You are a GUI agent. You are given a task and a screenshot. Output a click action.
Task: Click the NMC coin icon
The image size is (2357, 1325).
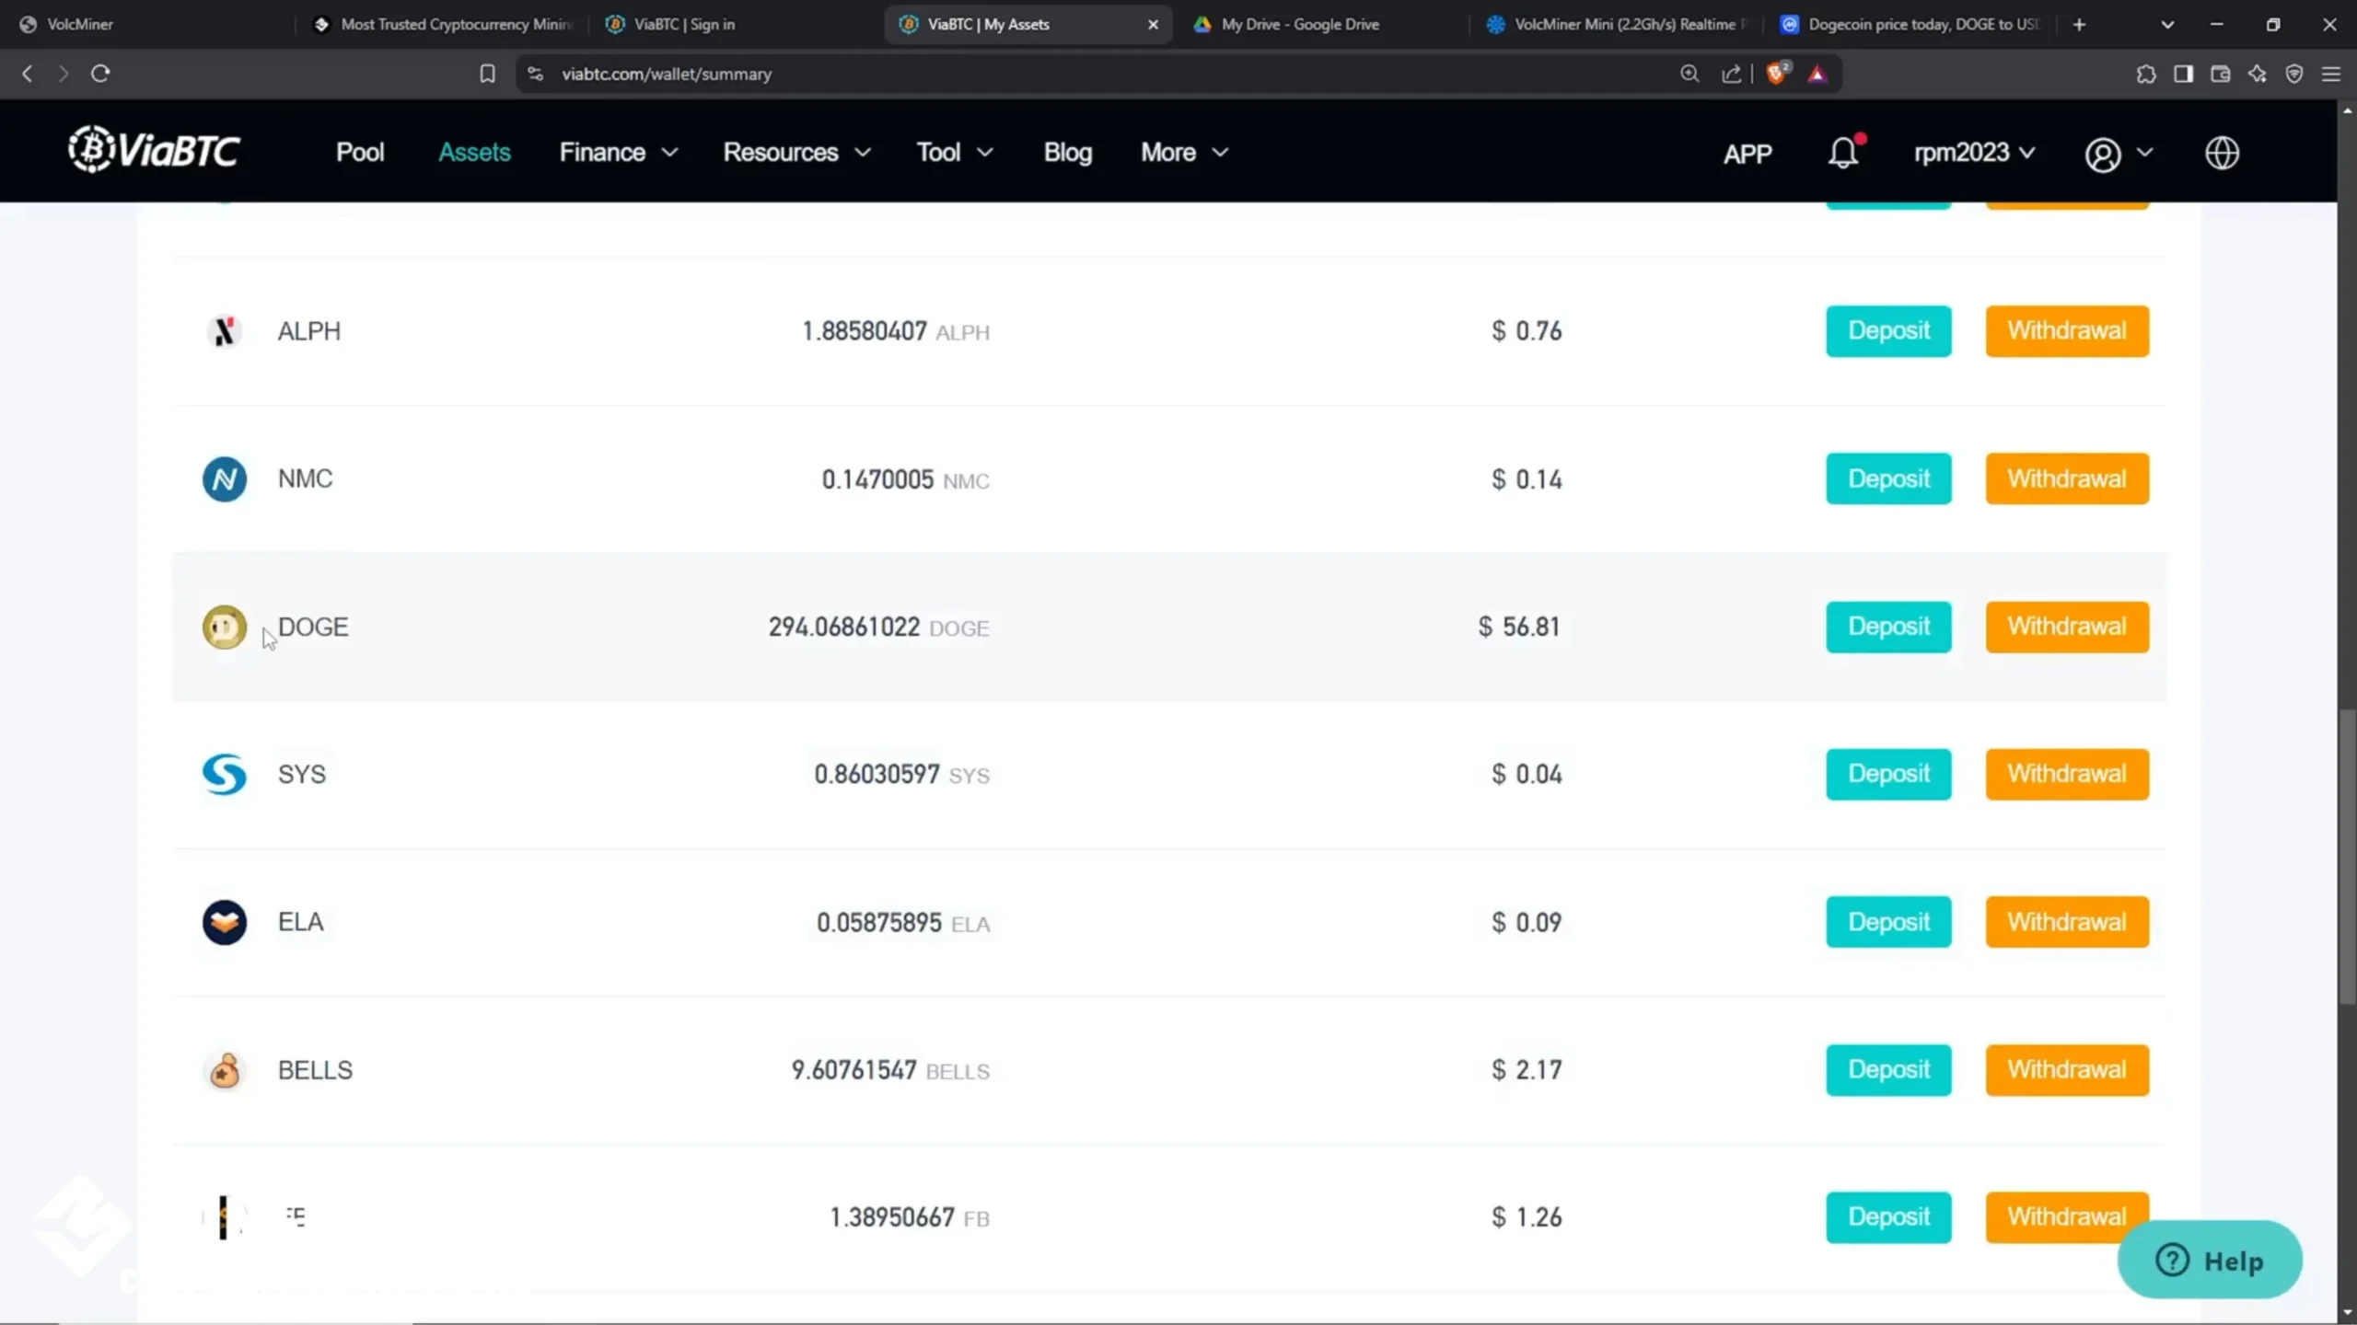click(224, 479)
